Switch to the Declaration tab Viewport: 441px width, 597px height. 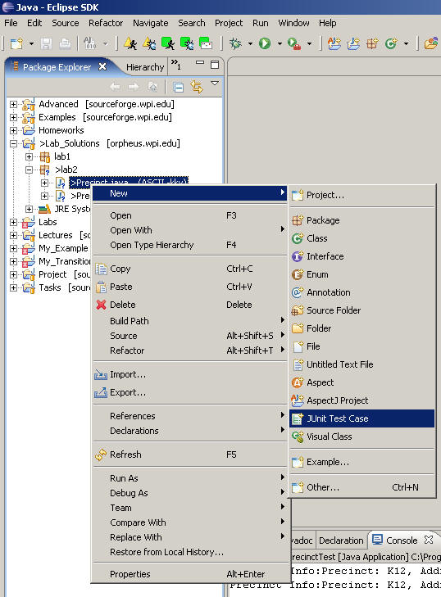(x=341, y=540)
